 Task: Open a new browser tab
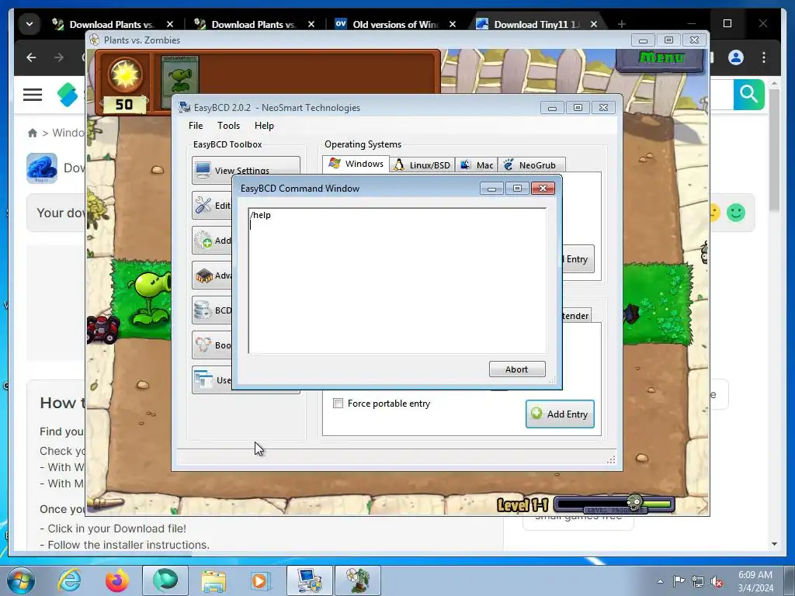(622, 24)
